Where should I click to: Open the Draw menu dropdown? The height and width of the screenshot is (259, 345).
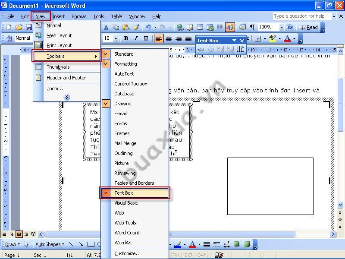click(x=13, y=244)
